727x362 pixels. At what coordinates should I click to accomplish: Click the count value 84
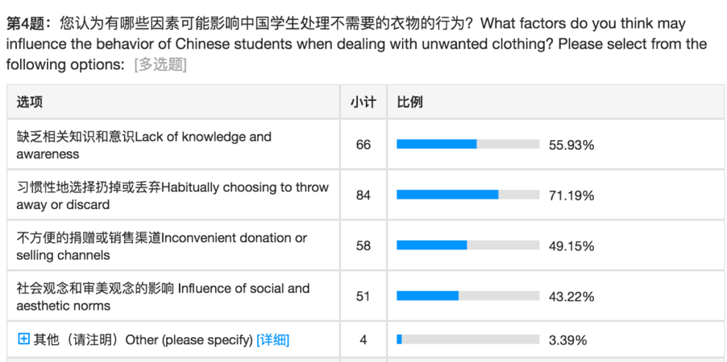click(x=363, y=195)
